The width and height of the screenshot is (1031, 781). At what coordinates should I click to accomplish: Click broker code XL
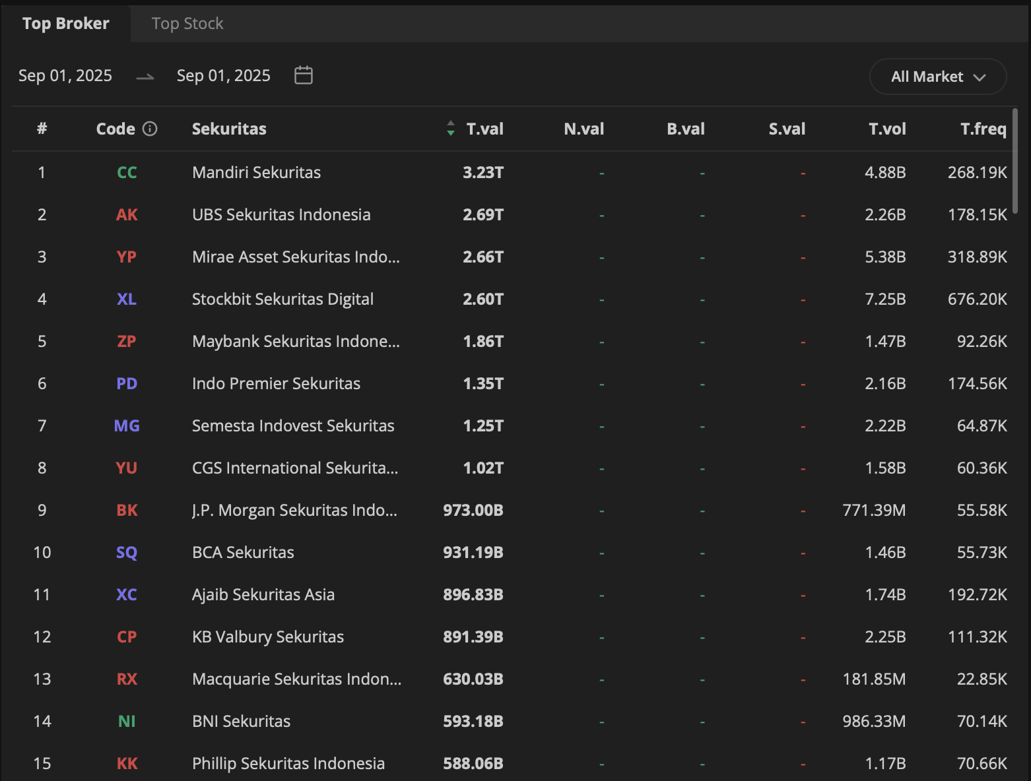point(127,299)
